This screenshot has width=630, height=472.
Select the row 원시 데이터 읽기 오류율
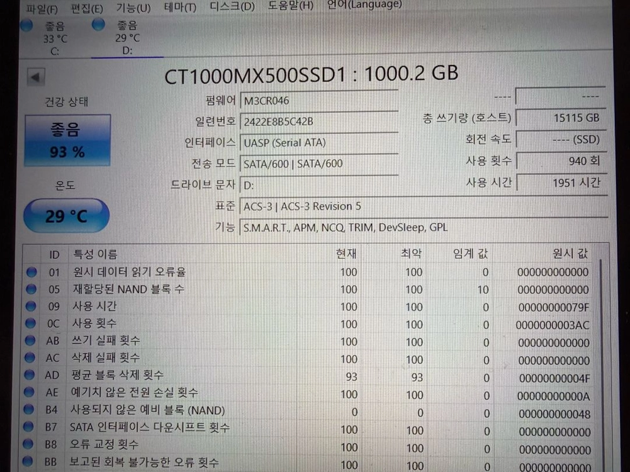pyautogui.click(x=308, y=272)
